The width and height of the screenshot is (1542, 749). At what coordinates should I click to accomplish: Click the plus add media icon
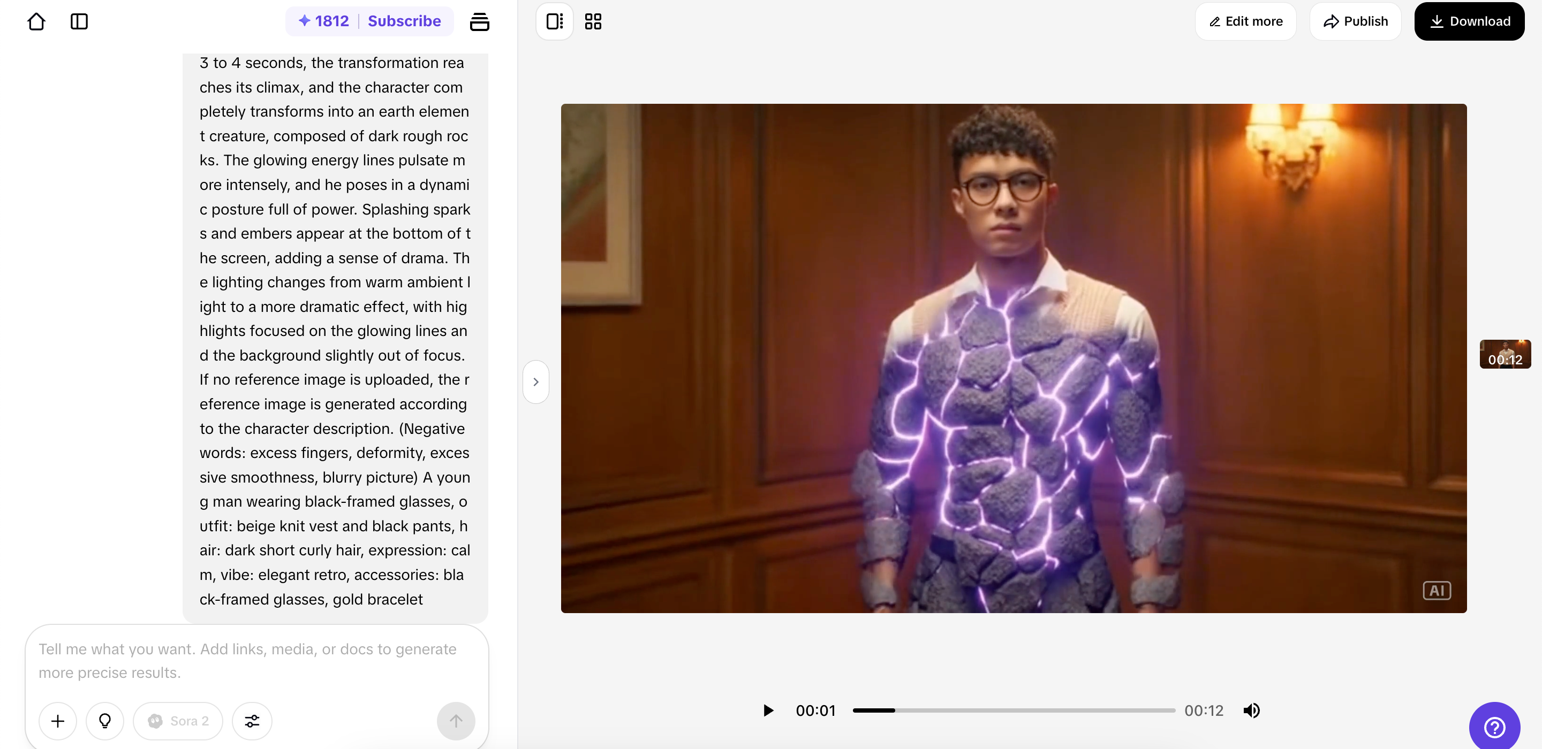click(x=57, y=721)
